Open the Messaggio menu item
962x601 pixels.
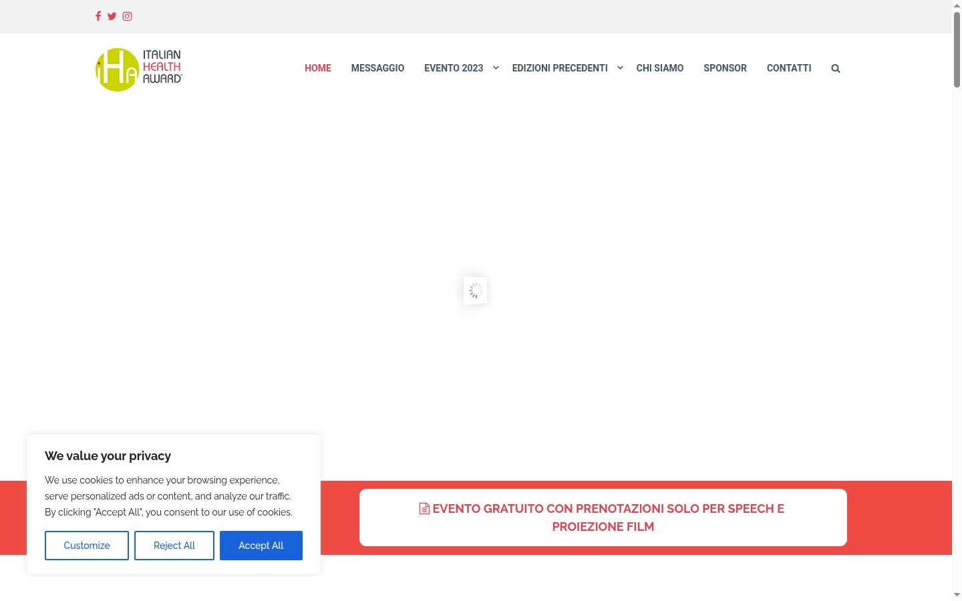point(377,68)
